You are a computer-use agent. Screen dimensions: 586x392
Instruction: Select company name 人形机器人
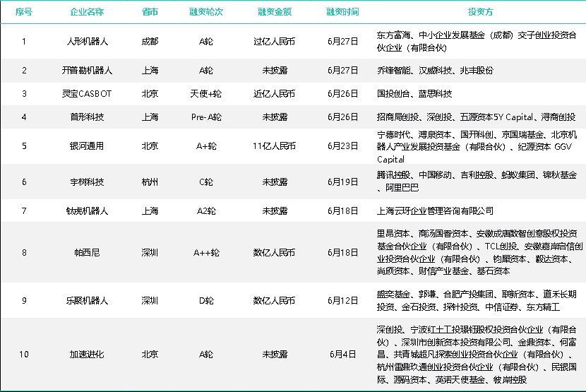87,42
